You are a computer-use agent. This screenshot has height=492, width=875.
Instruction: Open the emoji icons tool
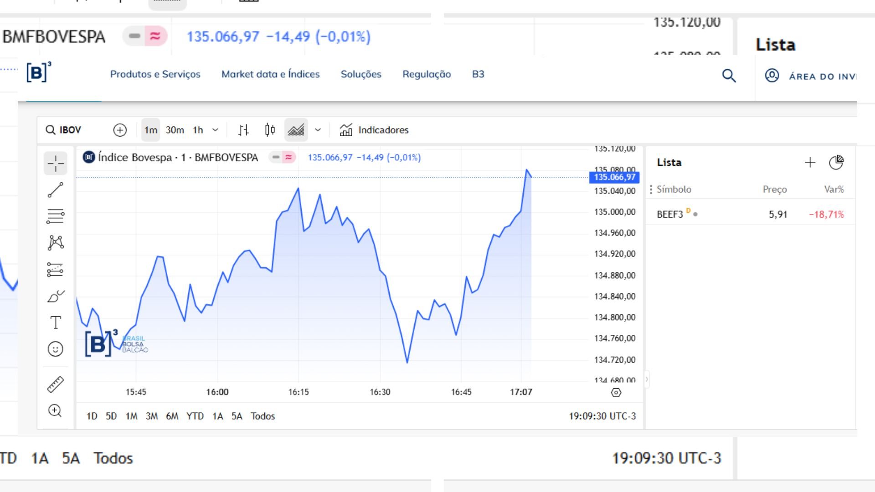point(56,349)
